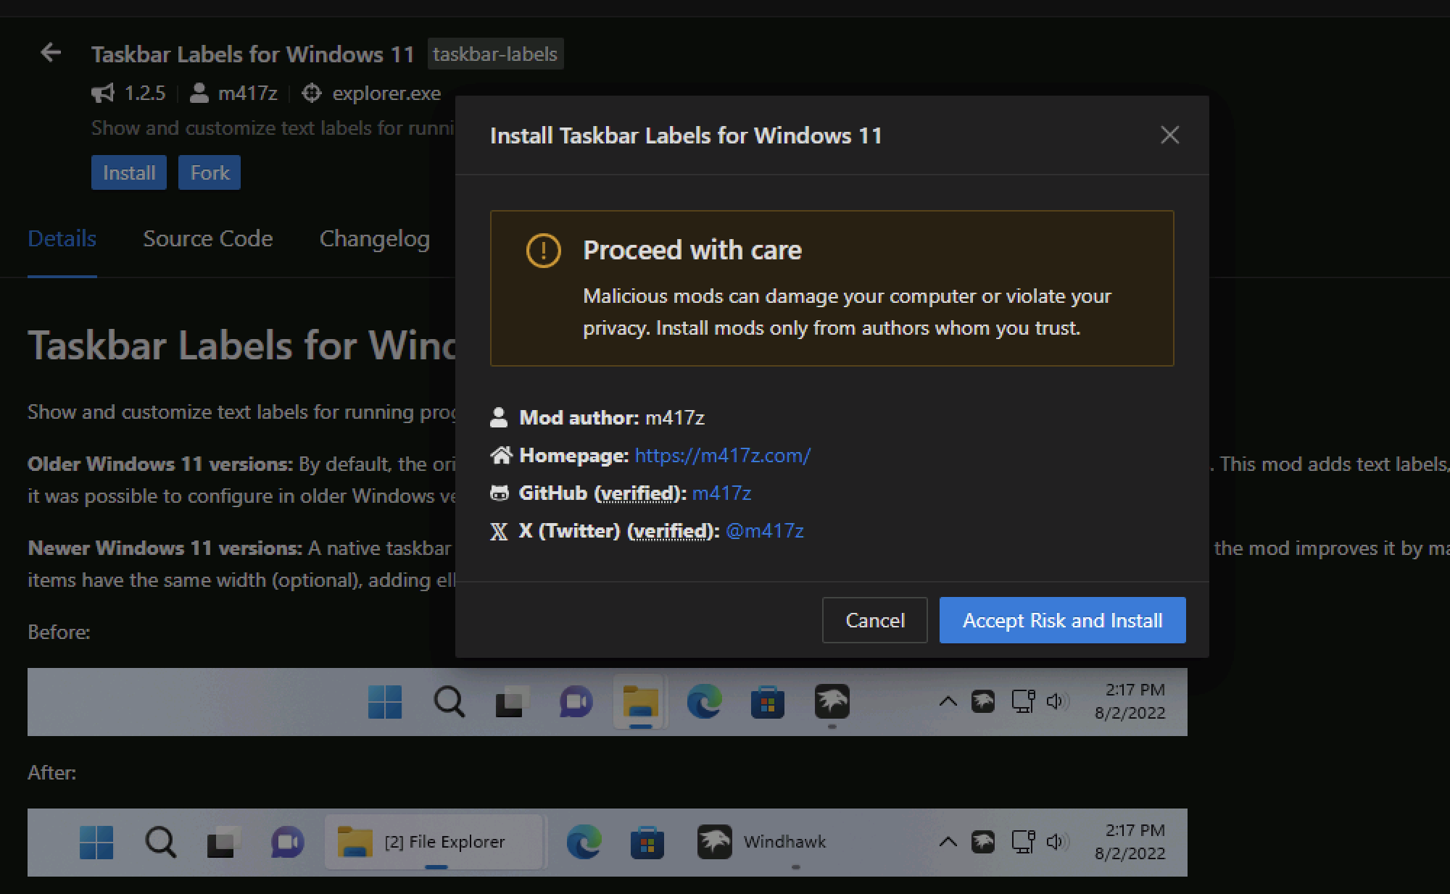This screenshot has width=1450, height=894.
Task: Click the warning/caution icon in dialog
Action: pyautogui.click(x=542, y=251)
